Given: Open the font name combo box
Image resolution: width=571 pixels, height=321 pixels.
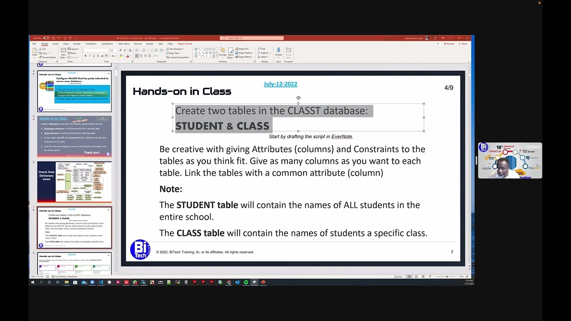Looking at the screenshot, I should tap(97, 50).
